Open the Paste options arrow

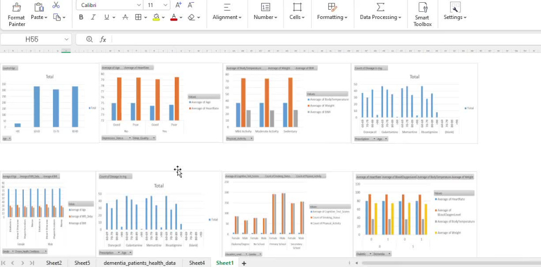coord(45,17)
